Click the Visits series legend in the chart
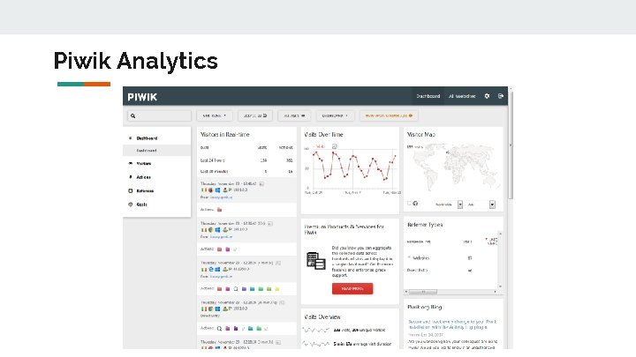The height and width of the screenshot is (357, 636). coord(320,146)
